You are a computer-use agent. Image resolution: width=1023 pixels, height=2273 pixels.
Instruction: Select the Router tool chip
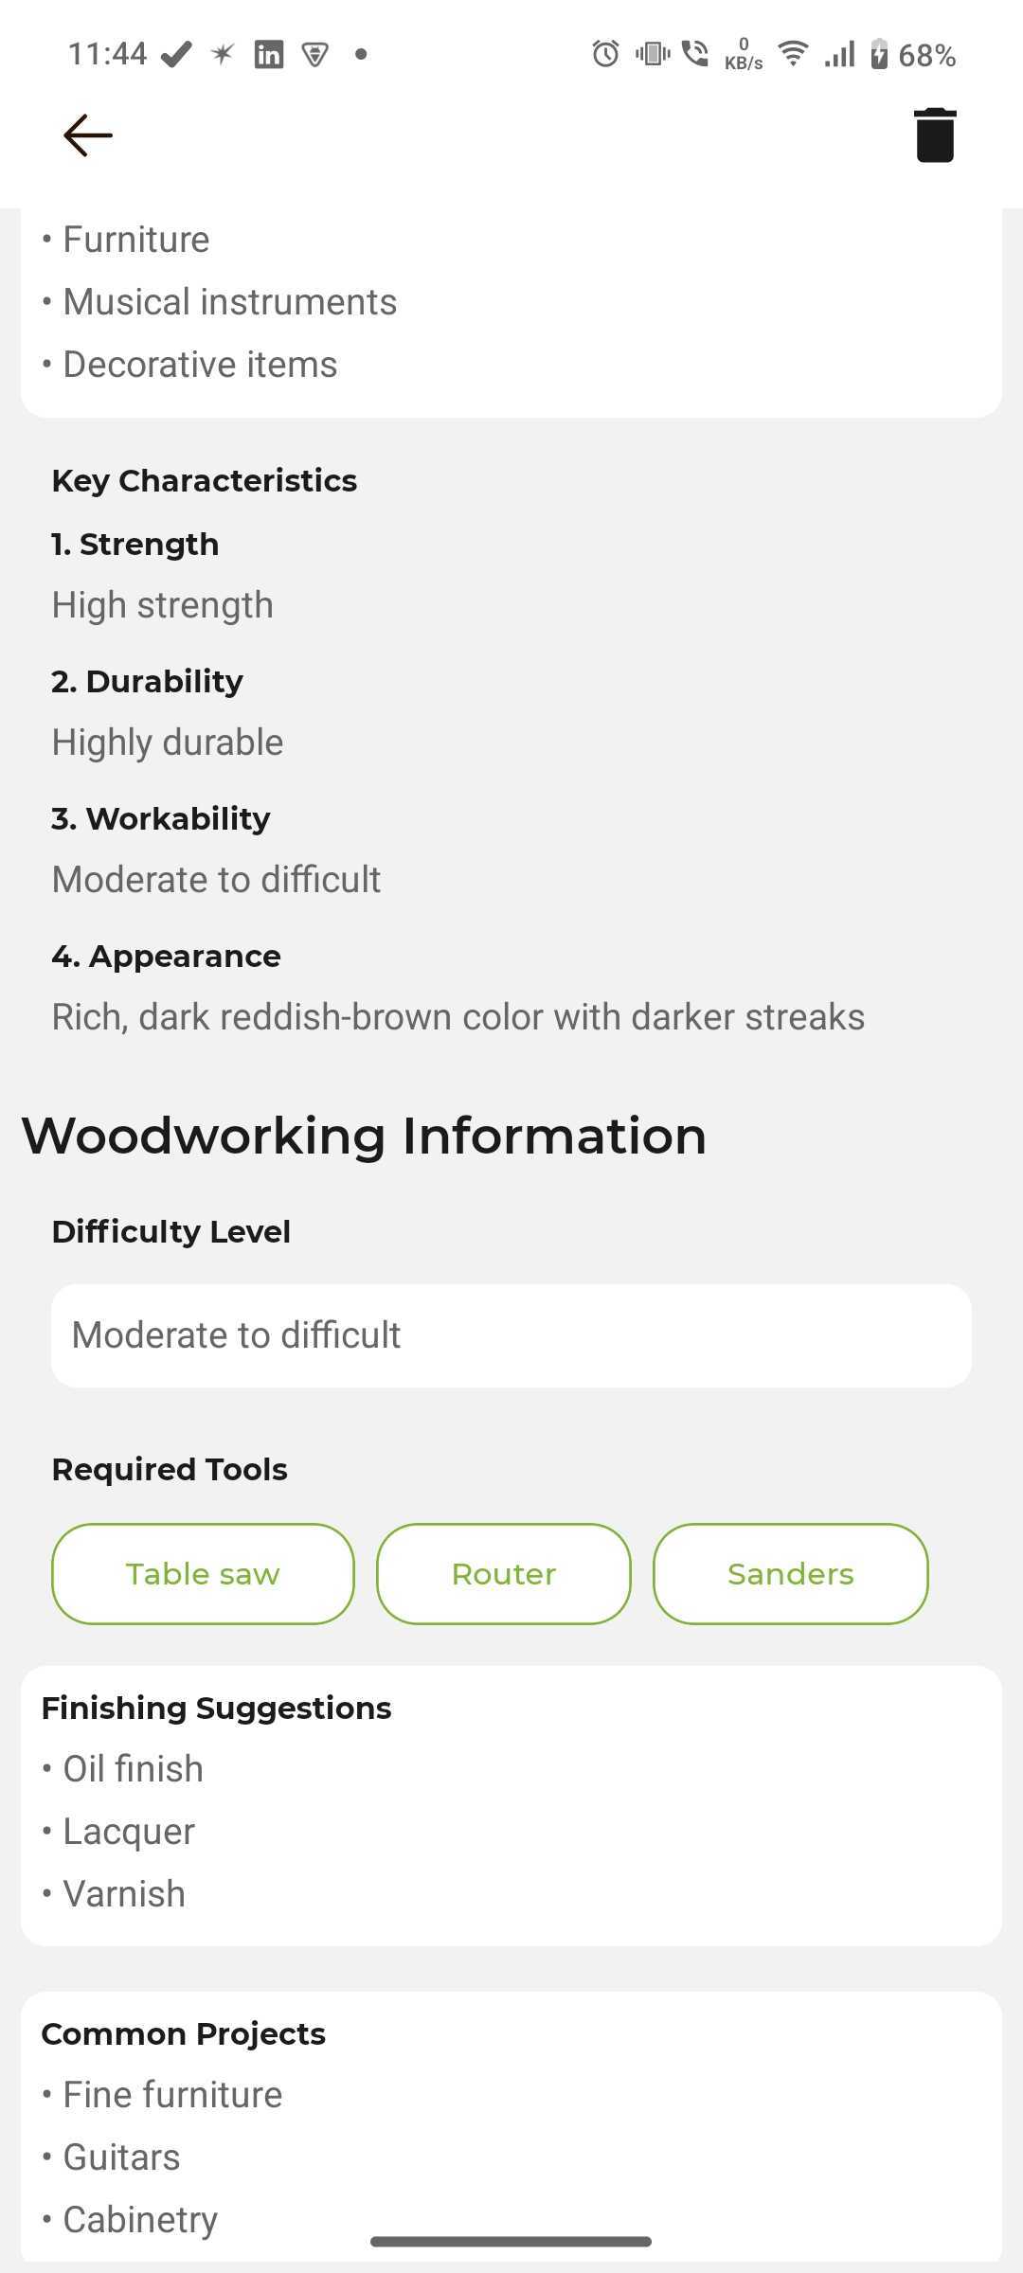pyautogui.click(x=504, y=1574)
